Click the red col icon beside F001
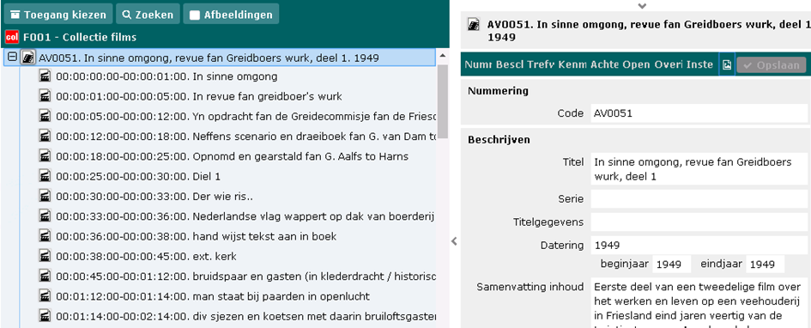This screenshot has width=811, height=328. pos(12,37)
